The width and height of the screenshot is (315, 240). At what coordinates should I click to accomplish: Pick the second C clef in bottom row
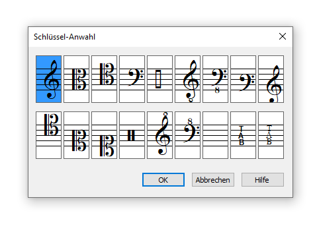76,135
